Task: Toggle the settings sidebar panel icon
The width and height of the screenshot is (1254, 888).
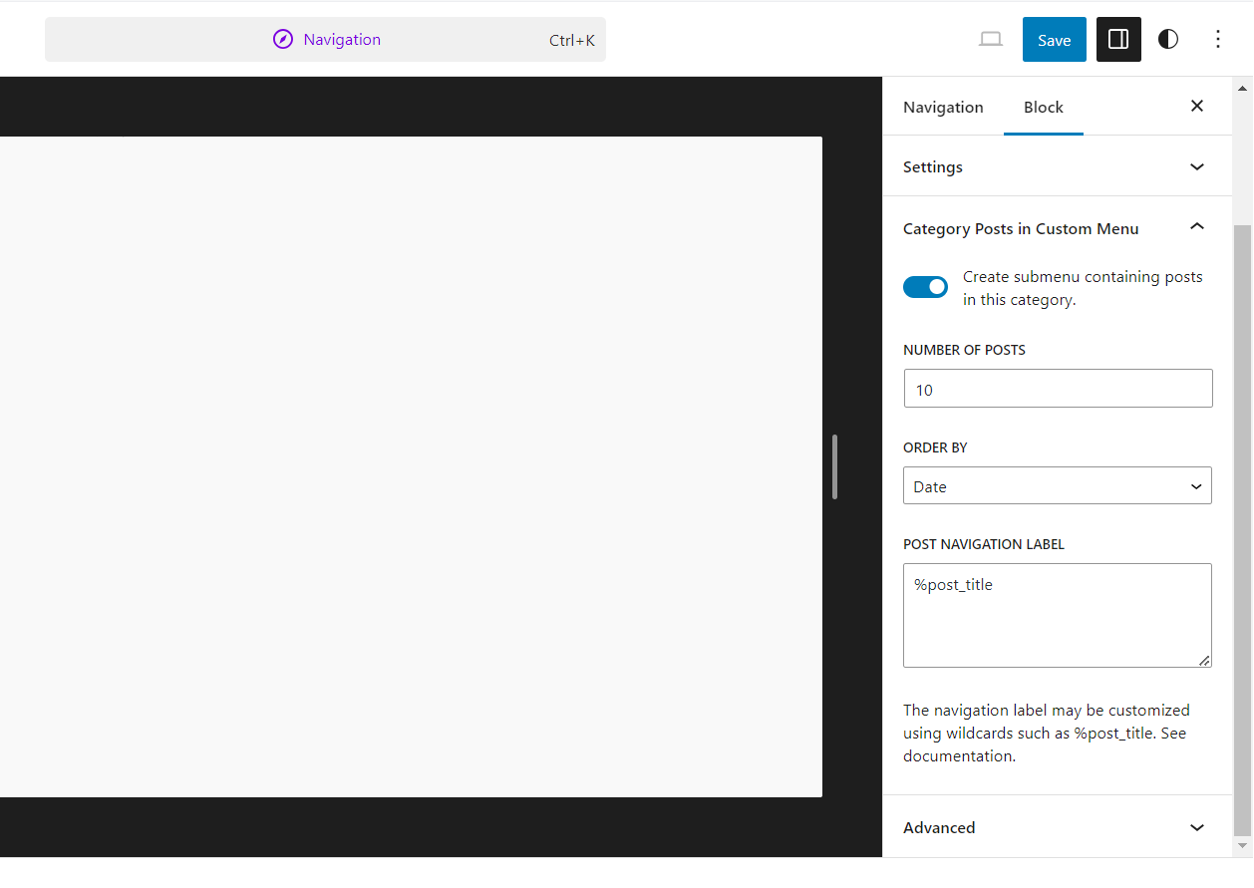Action: 1118,40
